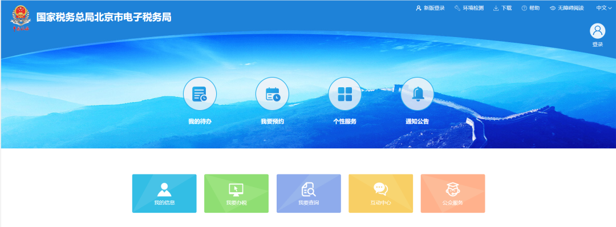616x227 pixels.
Task: Click the 帮助 question mark icon
Action: [524, 8]
